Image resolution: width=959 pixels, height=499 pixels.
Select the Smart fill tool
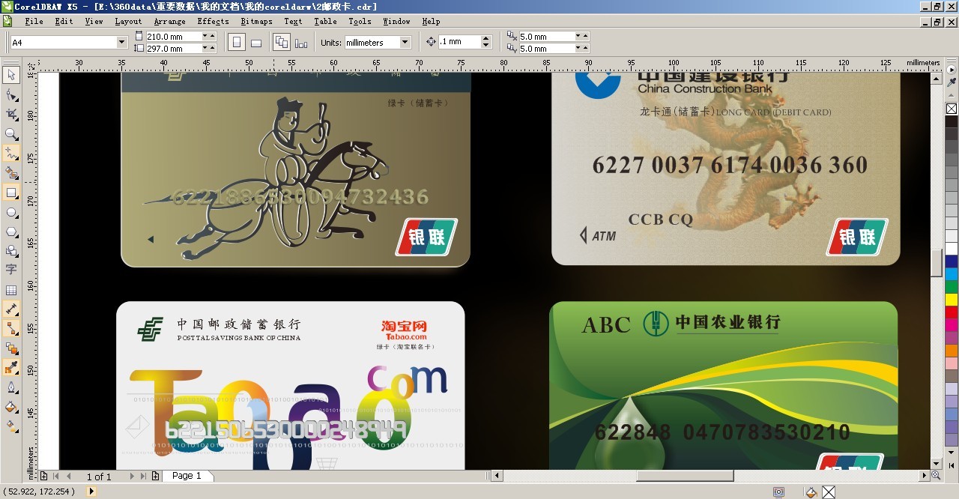point(11,173)
